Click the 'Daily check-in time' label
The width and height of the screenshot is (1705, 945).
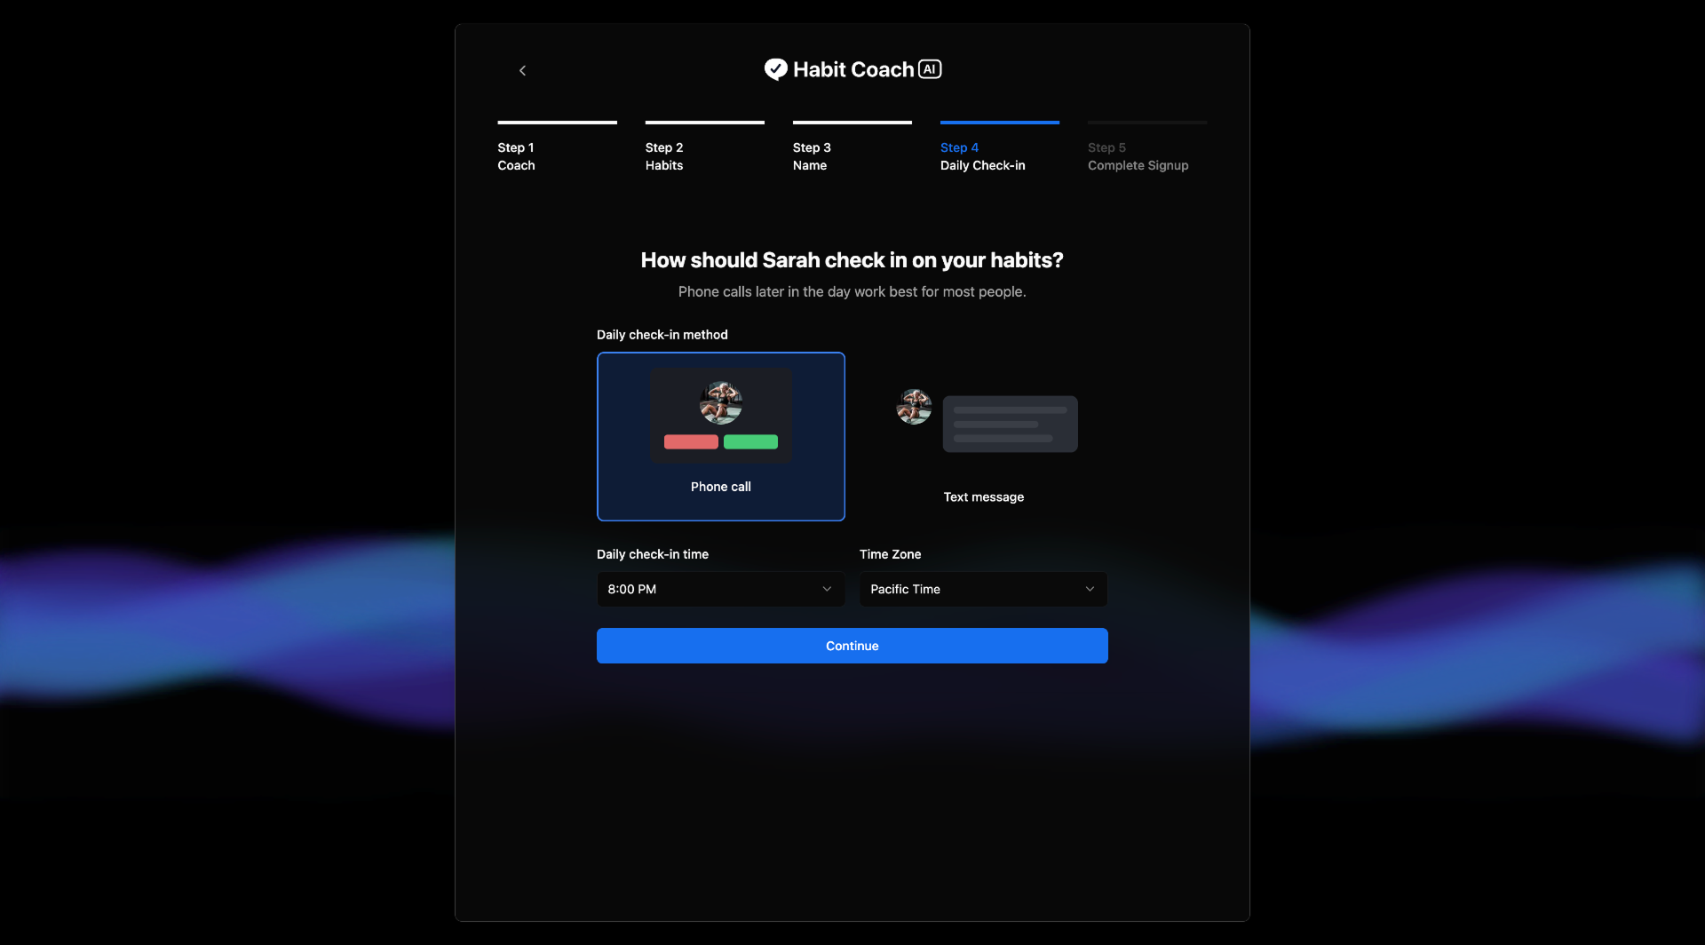coord(653,554)
